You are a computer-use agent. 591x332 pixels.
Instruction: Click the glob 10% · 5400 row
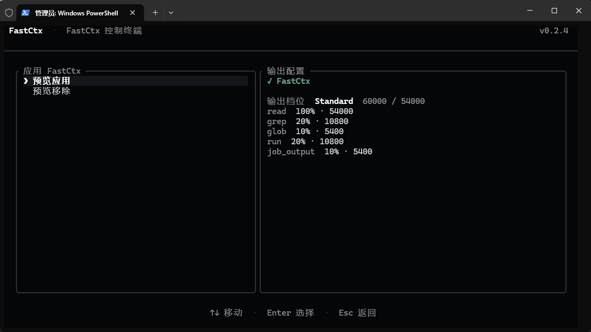305,132
